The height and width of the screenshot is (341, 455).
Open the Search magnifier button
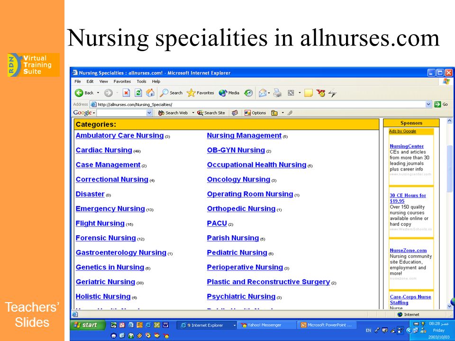[171, 93]
